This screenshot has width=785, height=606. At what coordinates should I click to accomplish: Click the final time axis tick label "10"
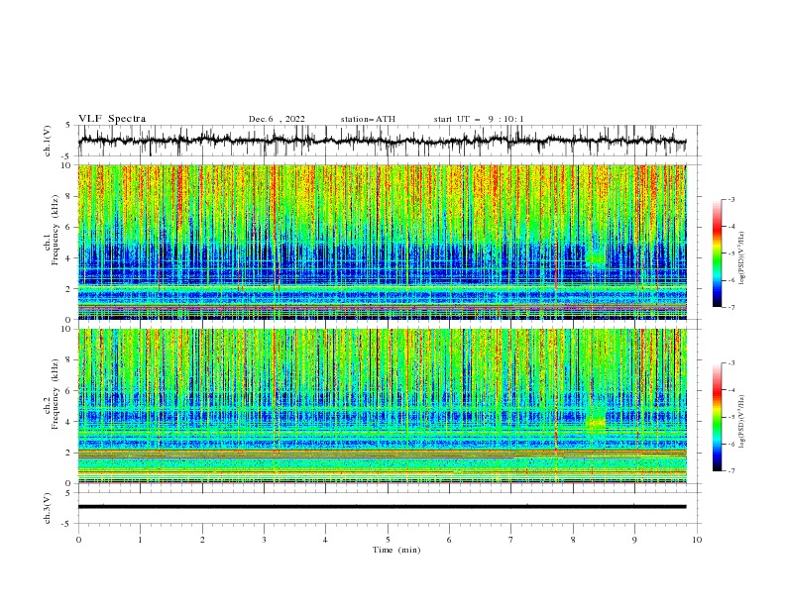point(697,540)
